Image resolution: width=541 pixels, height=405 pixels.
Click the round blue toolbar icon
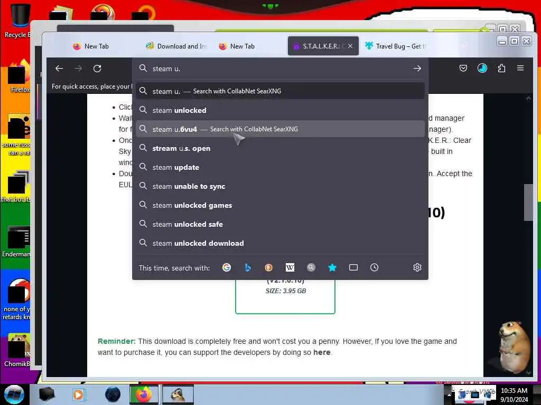482,68
